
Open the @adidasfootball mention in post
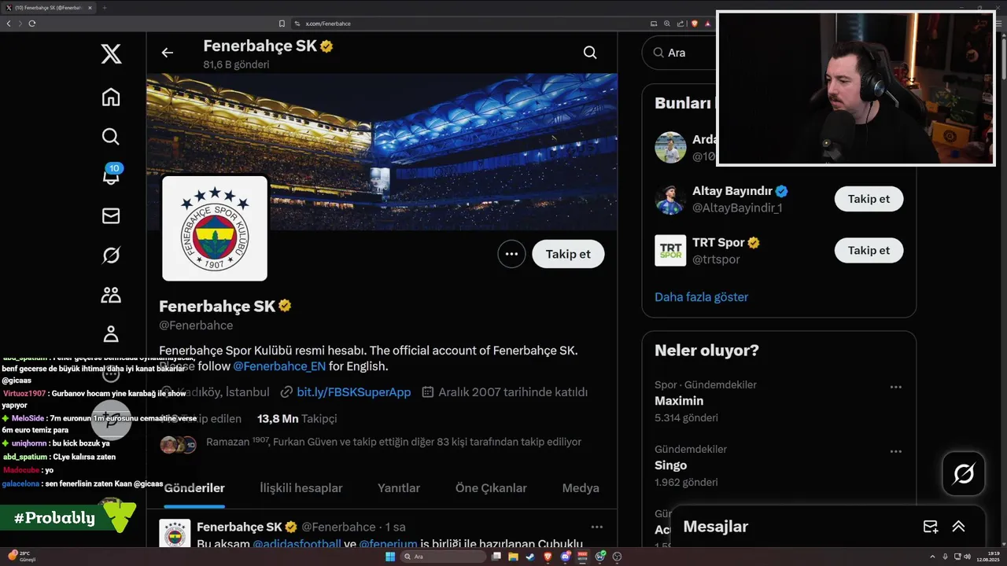coord(297,544)
